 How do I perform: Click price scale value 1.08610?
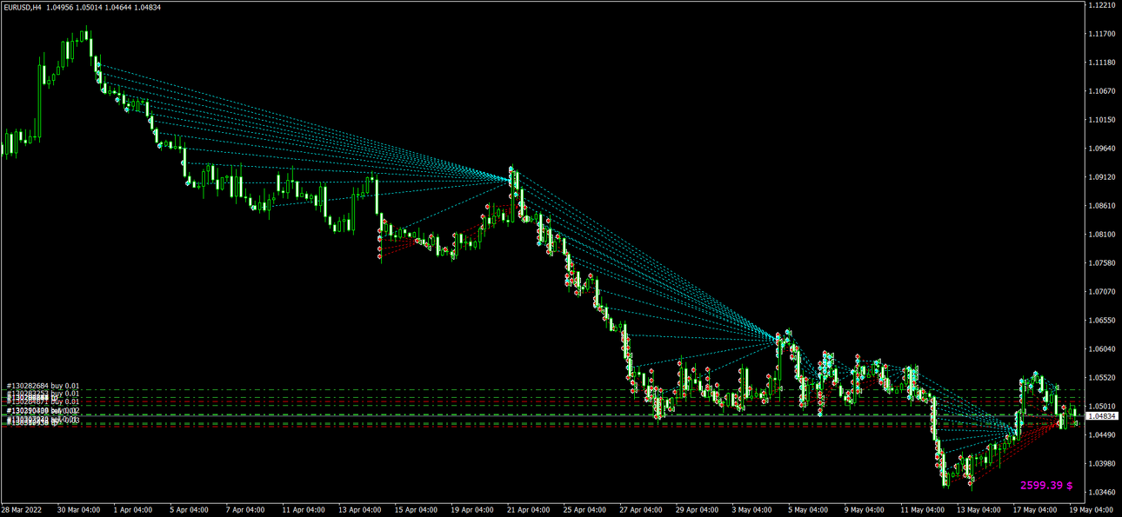click(x=1101, y=206)
